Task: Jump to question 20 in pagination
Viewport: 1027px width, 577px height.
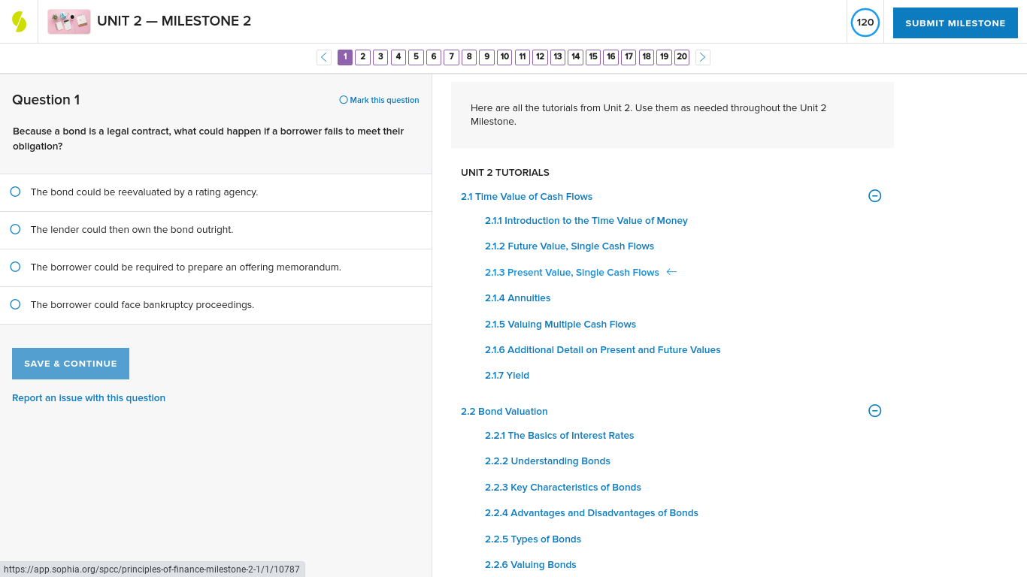Action: click(x=681, y=57)
